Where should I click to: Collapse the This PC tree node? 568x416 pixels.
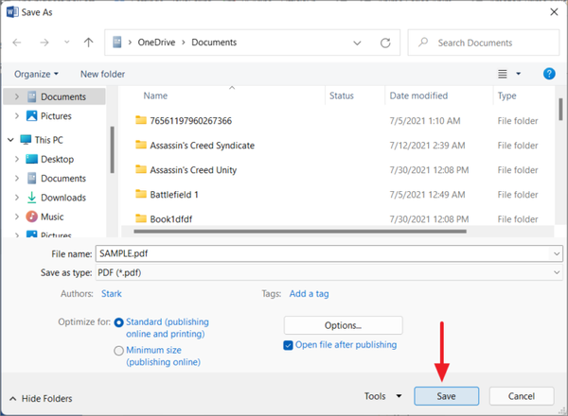pos(10,139)
